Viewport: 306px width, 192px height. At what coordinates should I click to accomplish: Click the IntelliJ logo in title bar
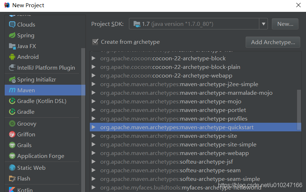[7, 5]
